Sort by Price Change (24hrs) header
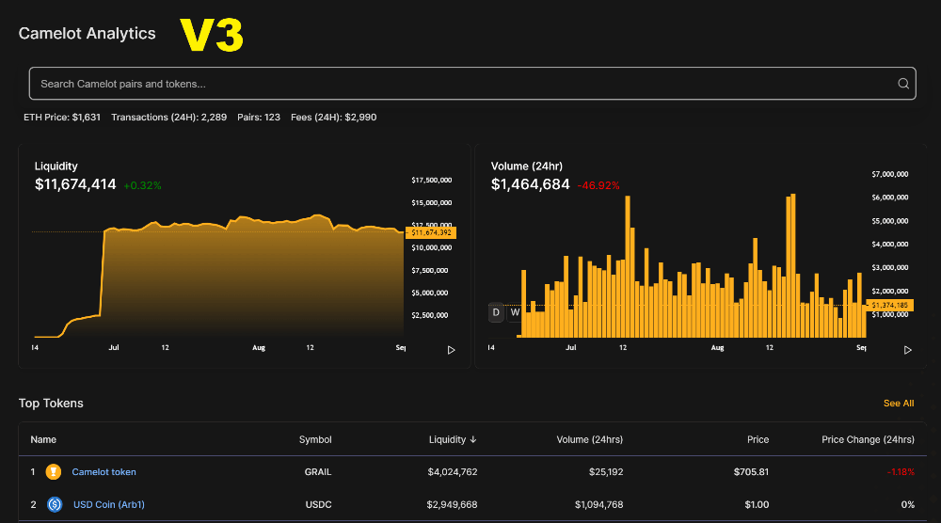The image size is (941, 523). pos(868,439)
